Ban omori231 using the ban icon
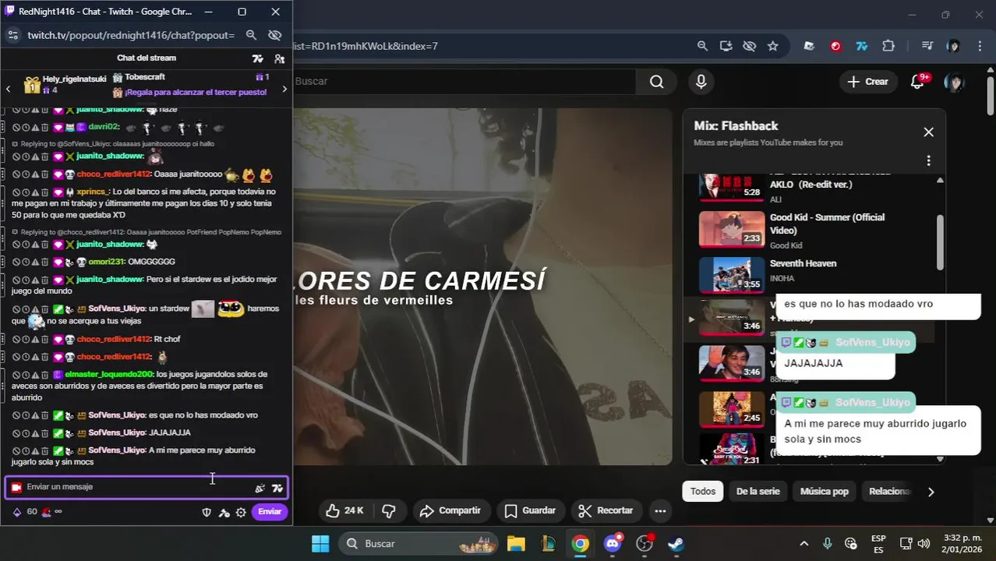Viewport: 996px width, 561px height. click(16, 262)
